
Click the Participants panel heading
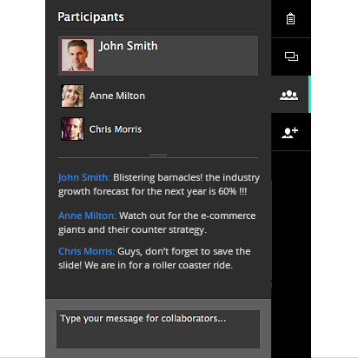[x=90, y=17]
